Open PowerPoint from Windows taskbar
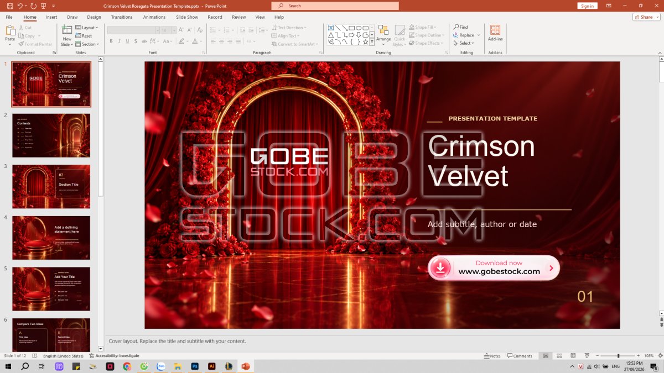This screenshot has width=664, height=373. coord(246,366)
